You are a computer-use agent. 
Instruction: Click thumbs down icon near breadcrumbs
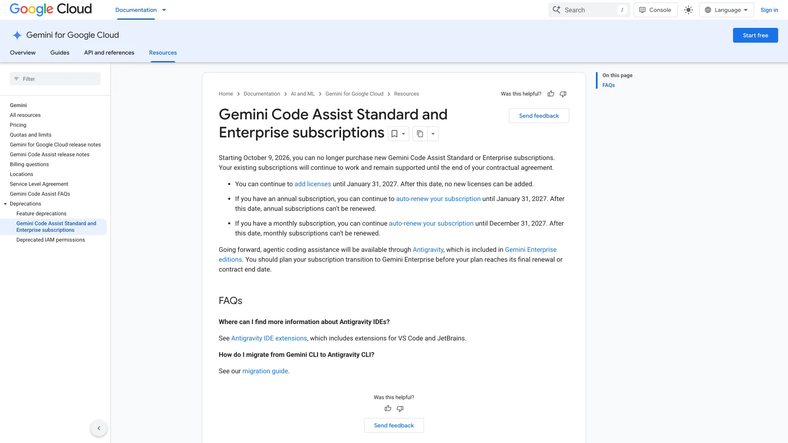(563, 94)
